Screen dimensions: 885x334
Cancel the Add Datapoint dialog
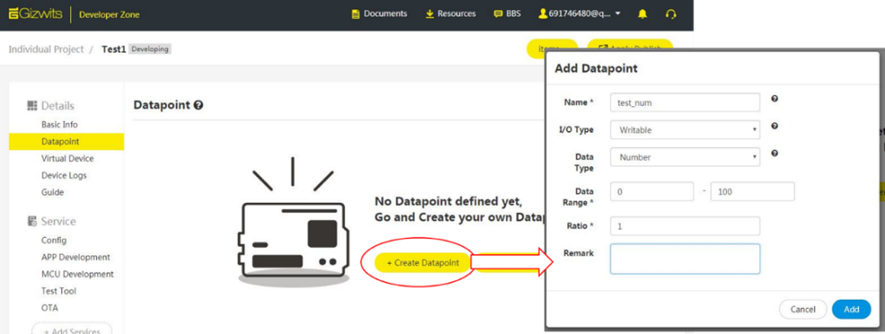coord(802,309)
